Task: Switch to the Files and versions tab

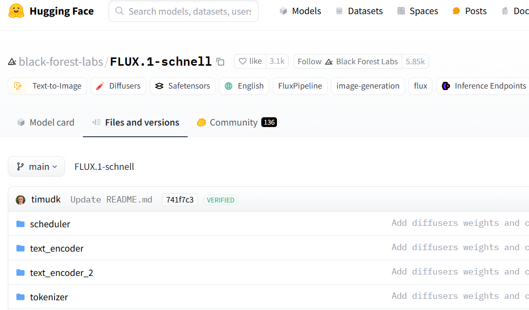Action: click(x=135, y=123)
